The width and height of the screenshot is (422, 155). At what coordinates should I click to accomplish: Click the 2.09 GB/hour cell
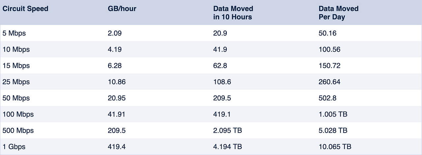tap(115, 33)
